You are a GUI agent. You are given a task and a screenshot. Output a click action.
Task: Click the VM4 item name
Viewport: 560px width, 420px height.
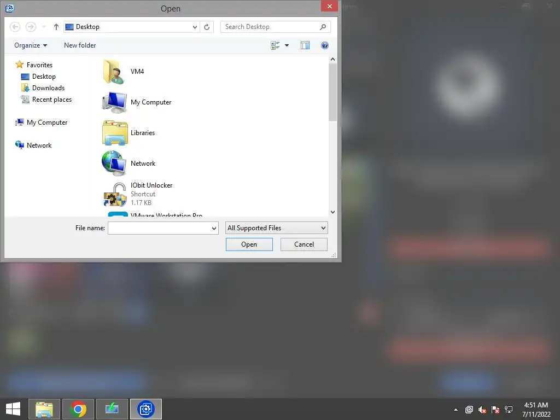[137, 72]
